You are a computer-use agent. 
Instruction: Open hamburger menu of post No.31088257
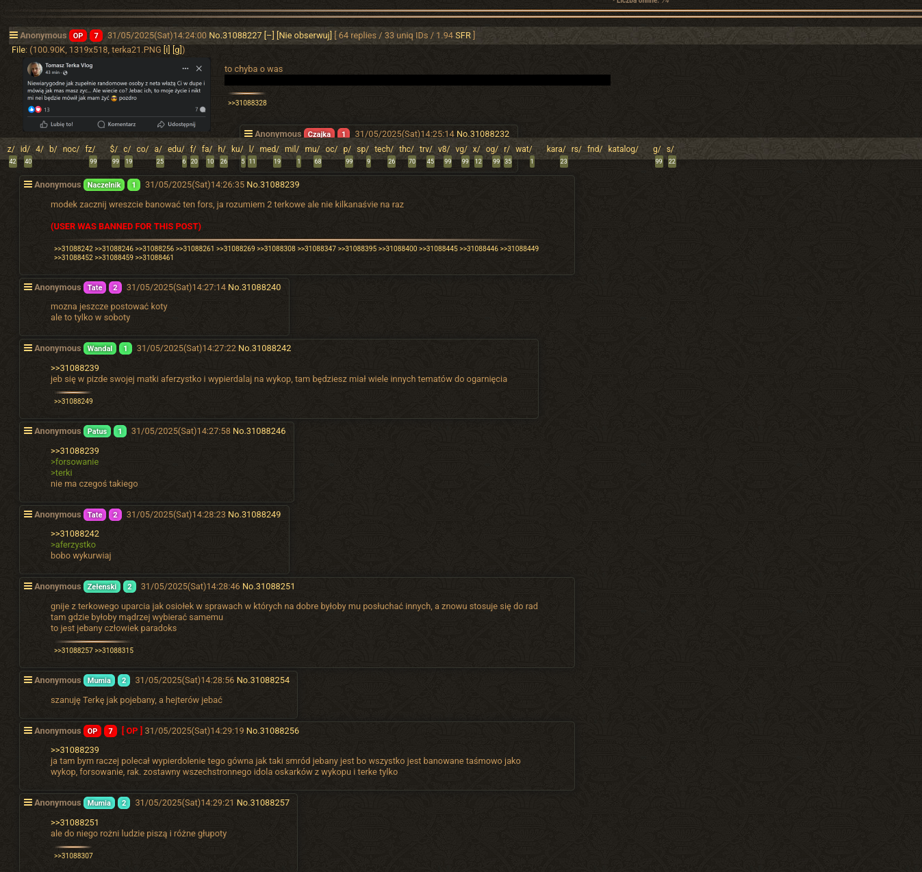pyautogui.click(x=28, y=802)
